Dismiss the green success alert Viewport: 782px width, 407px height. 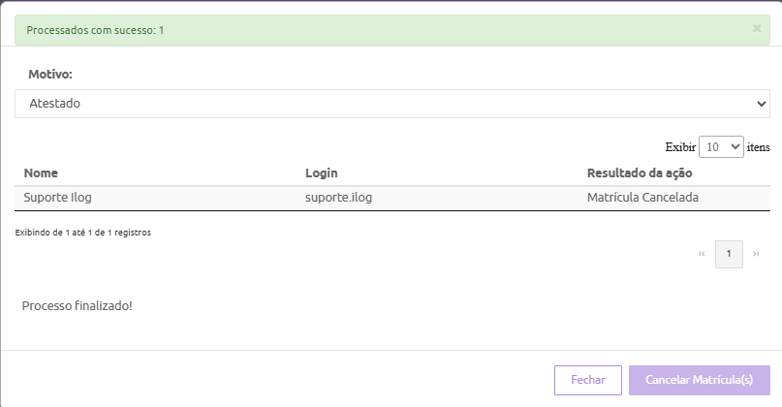point(757,29)
